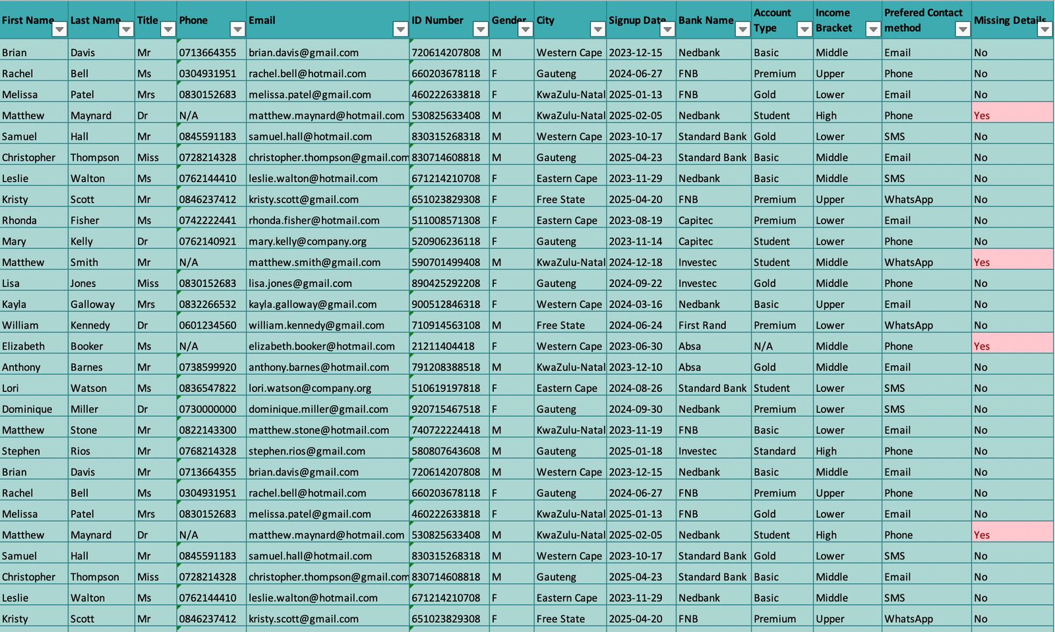Select signup date cell '2025-01-18'
1055x632 pixels.
[641, 451]
